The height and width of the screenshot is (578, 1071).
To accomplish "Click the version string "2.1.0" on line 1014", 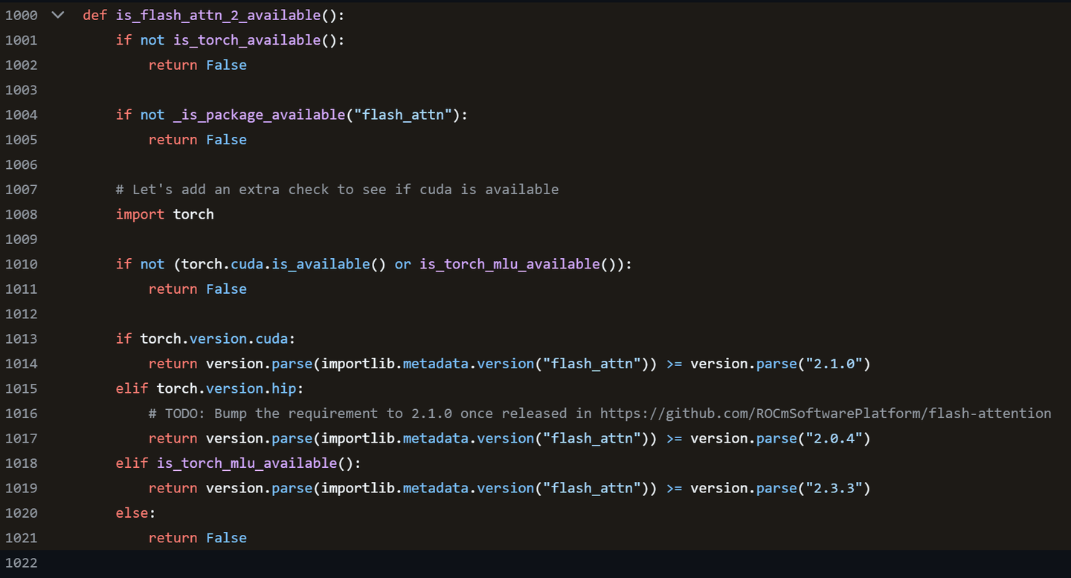I will coord(834,363).
